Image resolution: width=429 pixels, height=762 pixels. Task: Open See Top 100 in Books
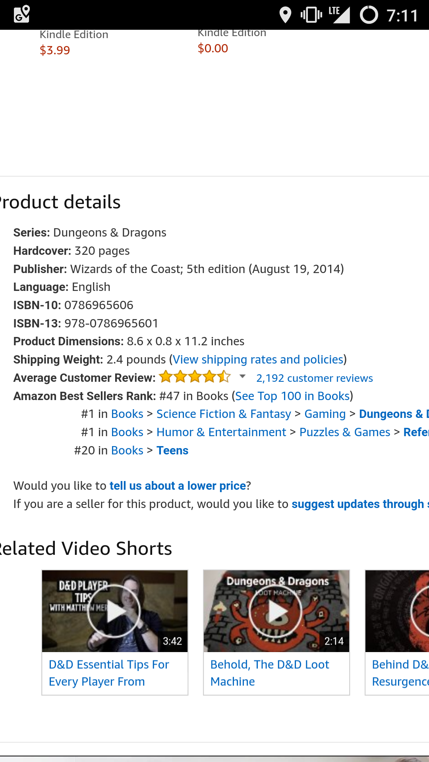point(292,396)
